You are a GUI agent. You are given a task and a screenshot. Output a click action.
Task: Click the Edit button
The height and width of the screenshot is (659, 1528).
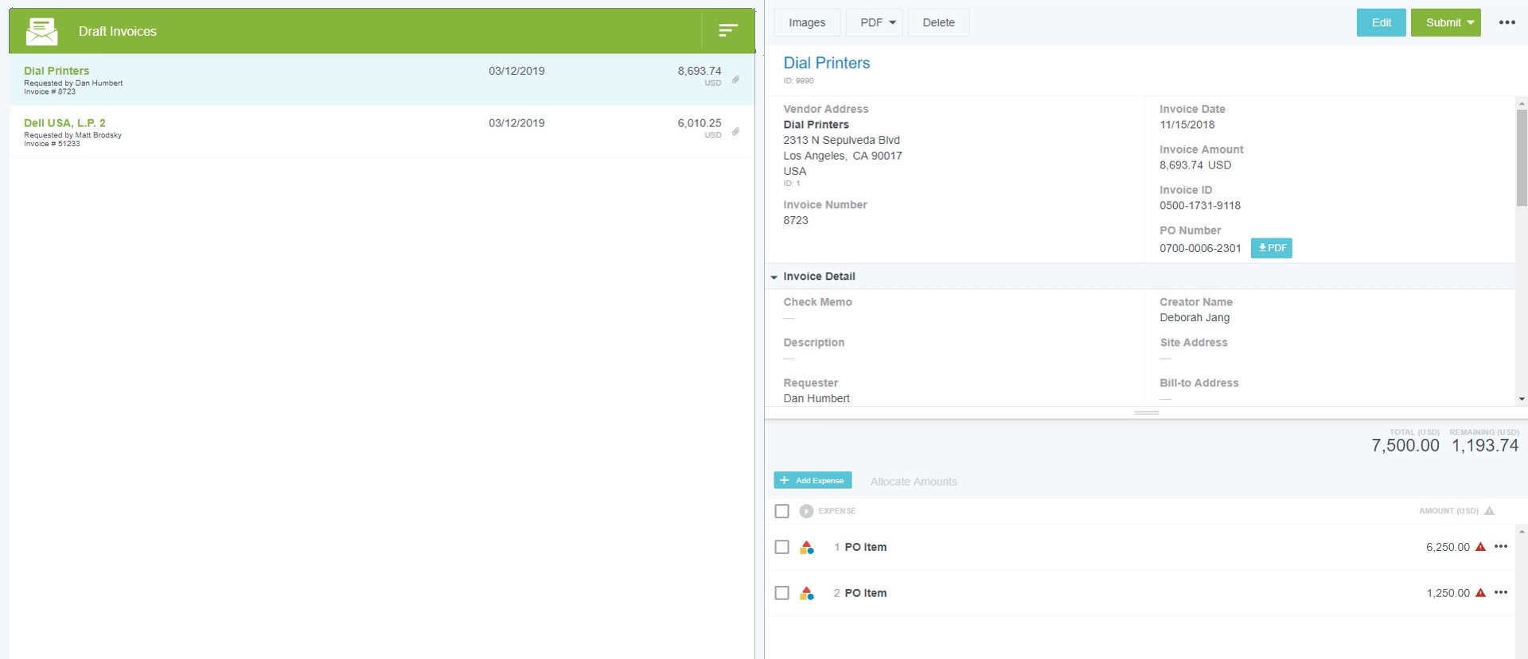[x=1381, y=22]
